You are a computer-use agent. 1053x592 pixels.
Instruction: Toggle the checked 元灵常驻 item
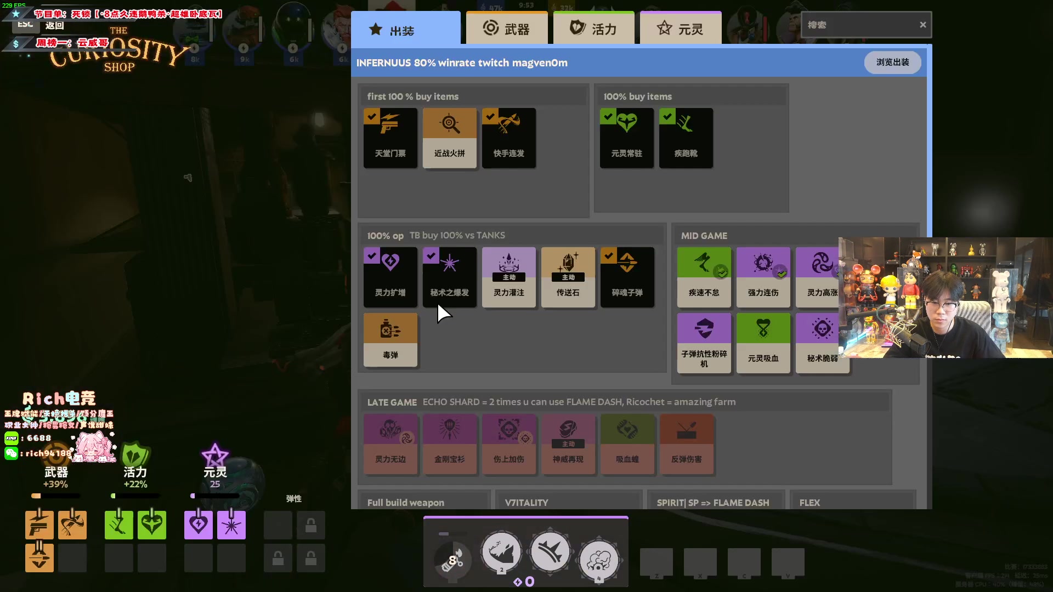pos(626,138)
